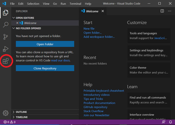Viewport: 175px width, 125px height.
Task: Open notifications bell in status bar
Action: [x=171, y=122]
